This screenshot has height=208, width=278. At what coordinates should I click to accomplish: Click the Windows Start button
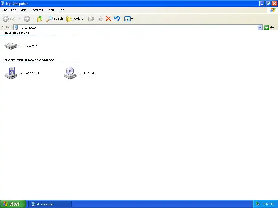click(x=13, y=204)
